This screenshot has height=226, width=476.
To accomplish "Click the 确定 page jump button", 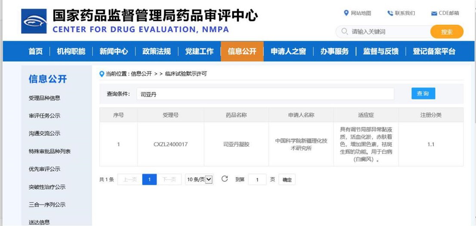I will 287,180.
